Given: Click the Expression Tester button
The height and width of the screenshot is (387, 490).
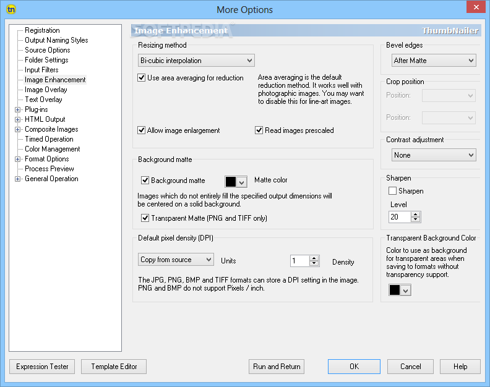Looking at the screenshot, I should point(42,367).
